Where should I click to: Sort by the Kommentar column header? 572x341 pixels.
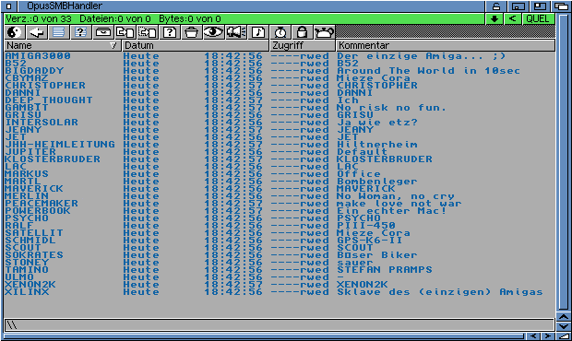pos(446,45)
